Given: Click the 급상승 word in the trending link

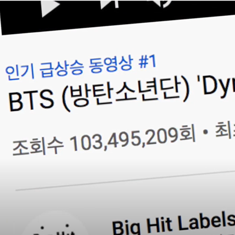Looking at the screenshot, I should click(x=62, y=70).
